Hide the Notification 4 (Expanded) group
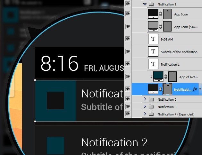This screenshot has width=202, height=155. pos(128,114)
